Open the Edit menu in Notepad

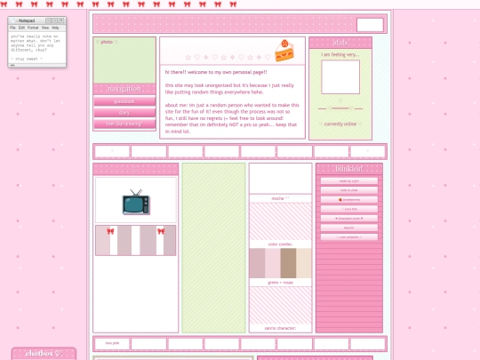pos(21,28)
